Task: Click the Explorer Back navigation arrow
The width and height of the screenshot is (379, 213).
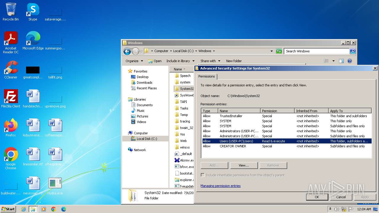Action: (x=127, y=51)
